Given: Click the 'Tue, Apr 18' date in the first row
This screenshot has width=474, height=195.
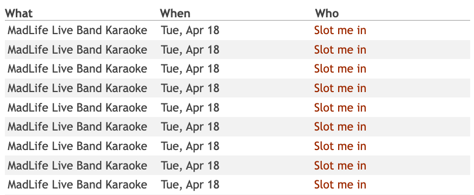Looking at the screenshot, I should point(190,30).
